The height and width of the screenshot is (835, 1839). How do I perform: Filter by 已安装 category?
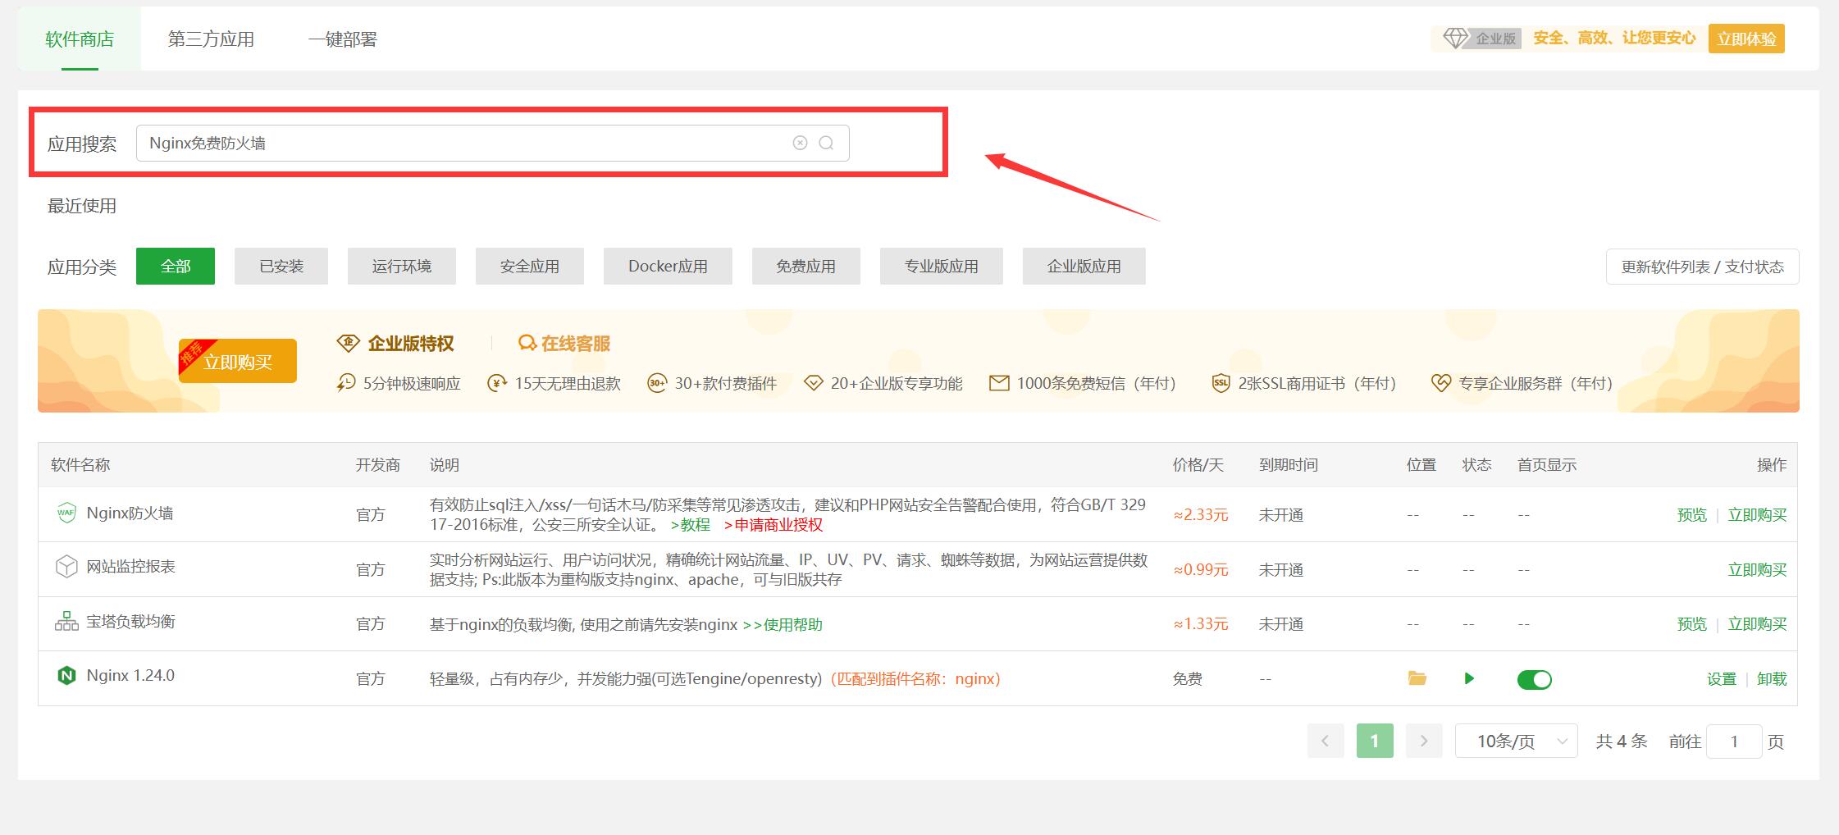click(x=281, y=267)
